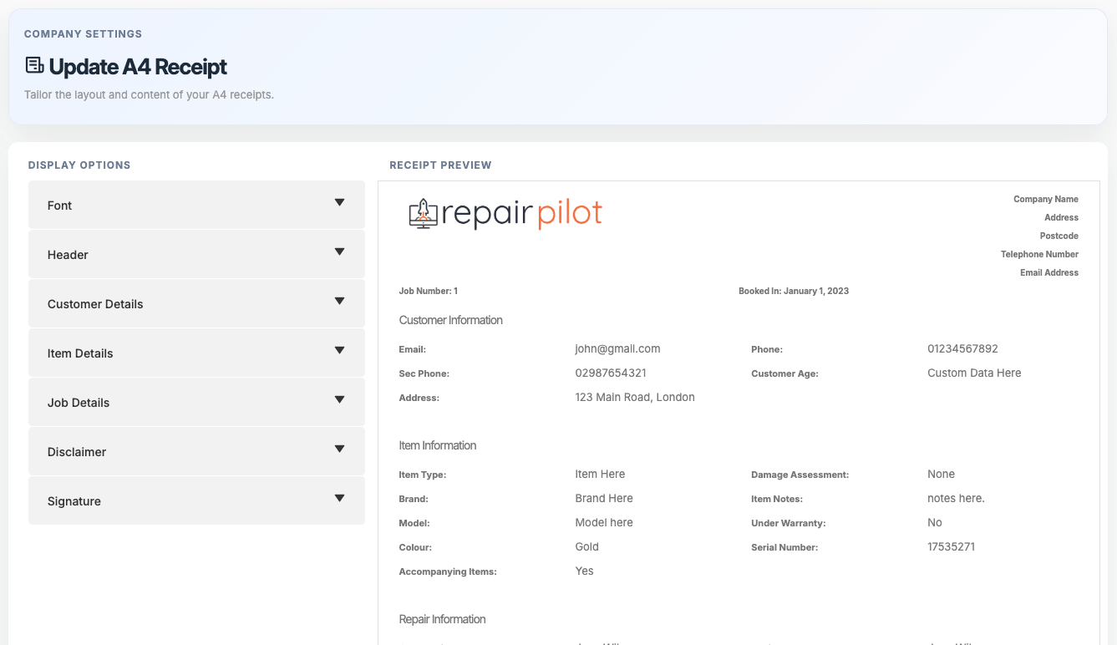Click the arrow icon on Job Details

(x=339, y=400)
